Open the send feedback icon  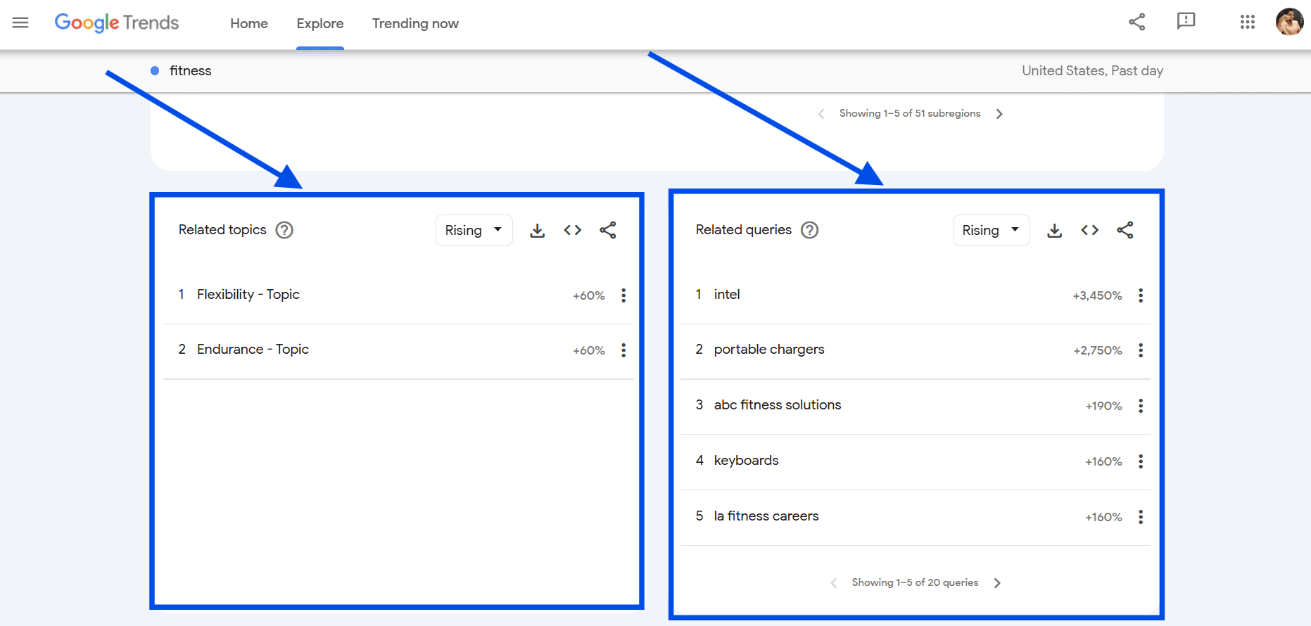coord(1186,22)
